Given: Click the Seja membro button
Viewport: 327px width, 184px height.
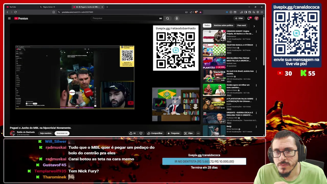Looking at the screenshot, I should pos(46,133).
